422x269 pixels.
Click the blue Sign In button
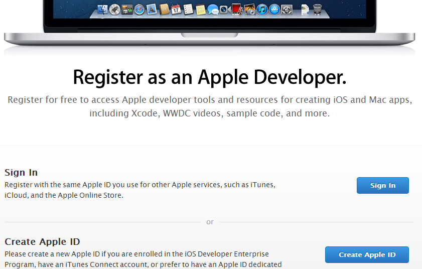tap(383, 185)
